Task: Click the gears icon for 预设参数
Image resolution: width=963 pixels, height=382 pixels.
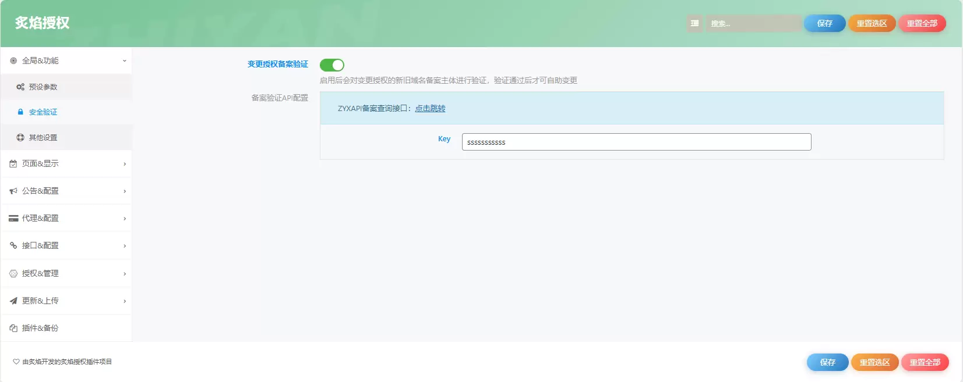Action: [20, 87]
